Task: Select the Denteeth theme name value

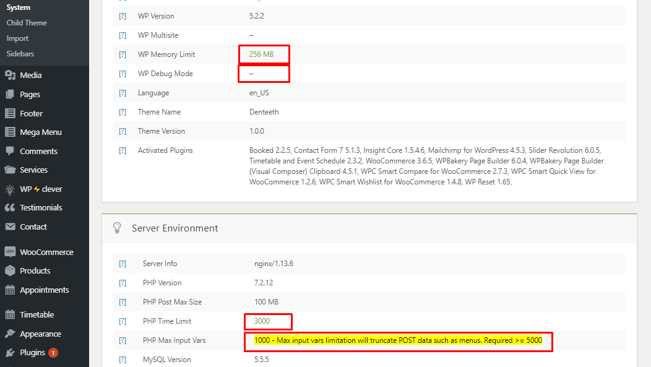Action: (264, 112)
